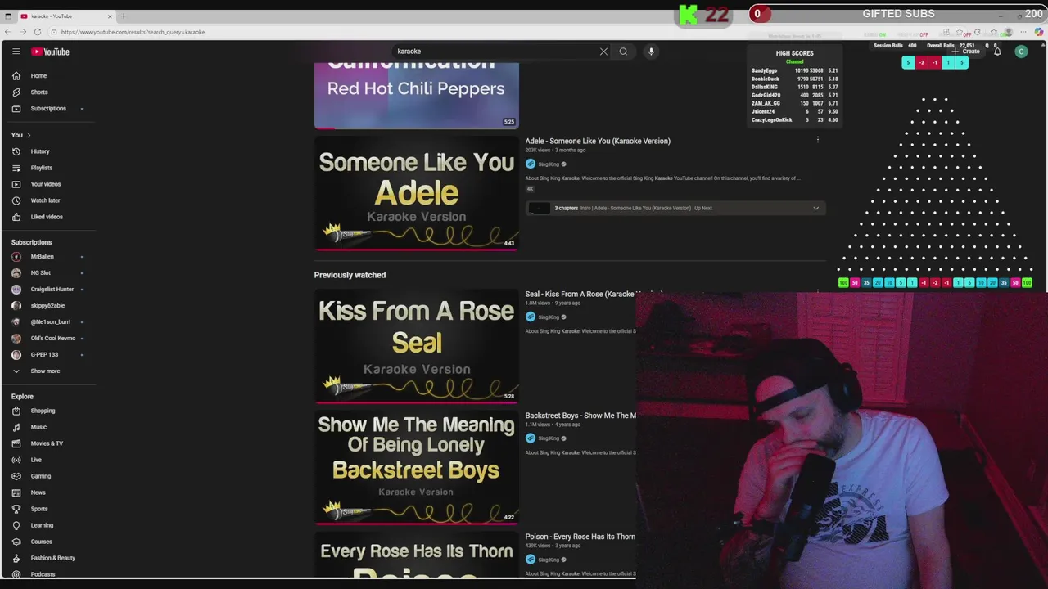Open Backstreet Boys karaoke thumbnail

(416, 467)
